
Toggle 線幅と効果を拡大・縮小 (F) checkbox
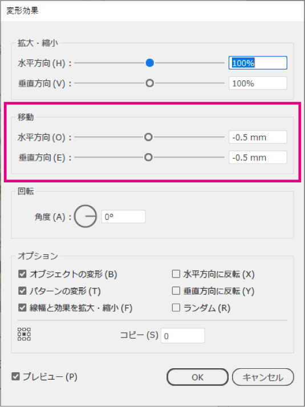22,308
